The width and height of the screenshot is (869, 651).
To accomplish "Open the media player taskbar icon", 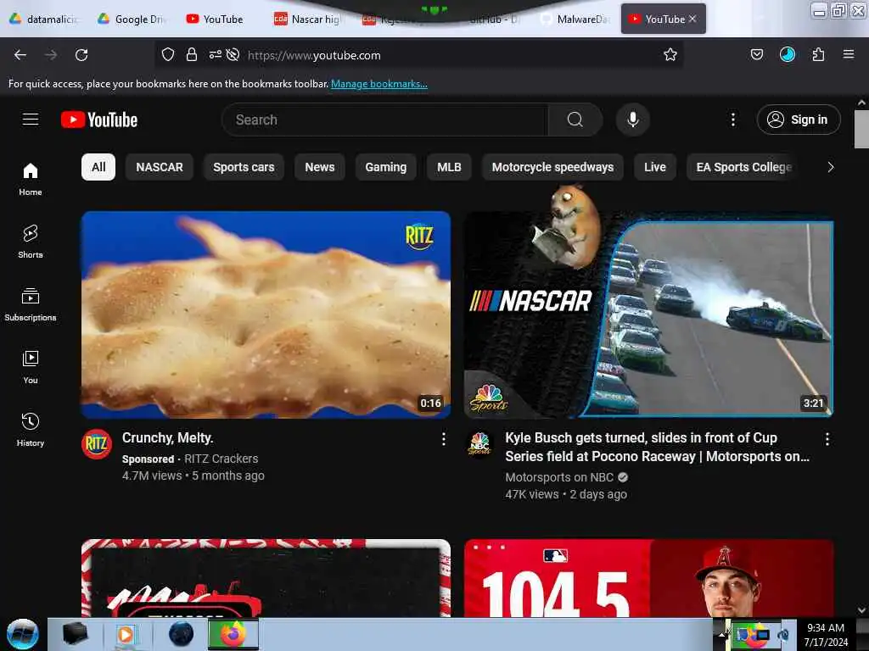I will click(126, 634).
